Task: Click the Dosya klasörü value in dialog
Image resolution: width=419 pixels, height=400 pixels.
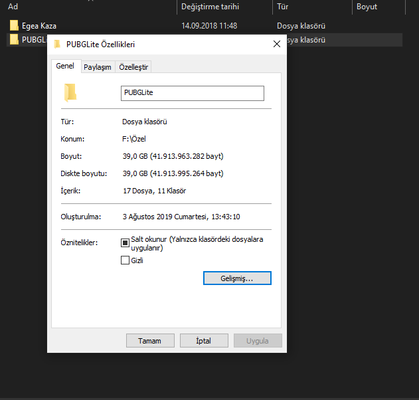Action: coord(145,122)
